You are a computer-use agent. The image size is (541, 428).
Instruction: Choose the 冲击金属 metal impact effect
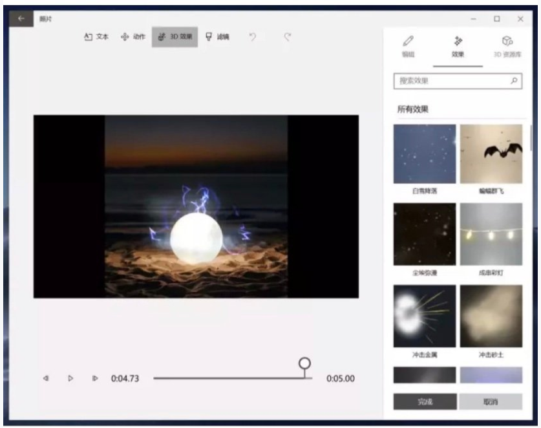point(425,316)
